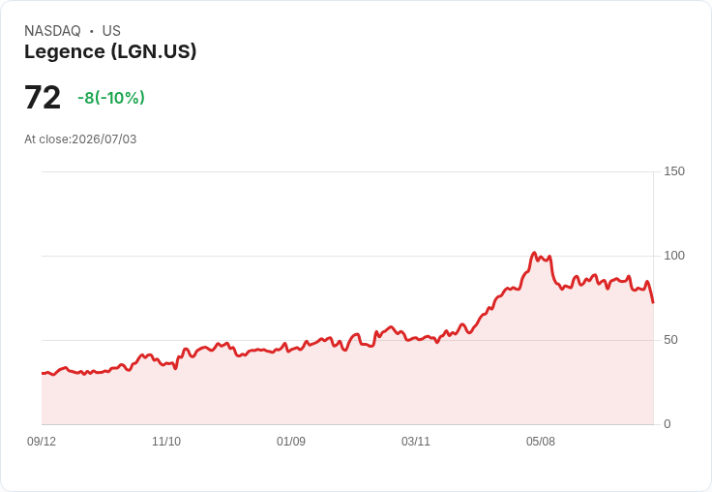Click the starting point of the red price line
This screenshot has height=492, width=712.
pos(43,373)
